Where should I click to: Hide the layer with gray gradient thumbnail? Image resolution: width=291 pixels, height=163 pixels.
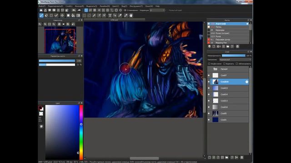pos(209,107)
